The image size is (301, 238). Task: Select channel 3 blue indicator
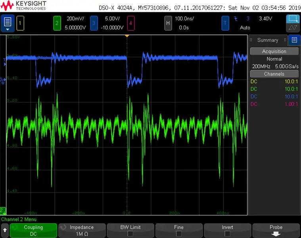[94, 23]
